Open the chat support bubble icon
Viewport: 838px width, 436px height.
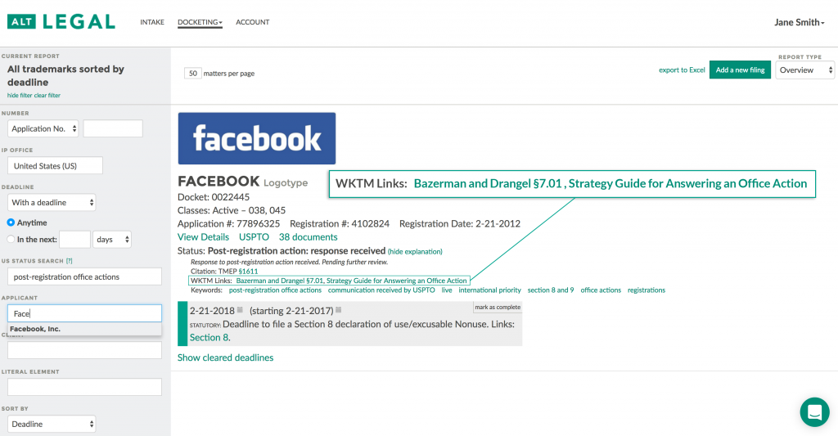click(814, 412)
